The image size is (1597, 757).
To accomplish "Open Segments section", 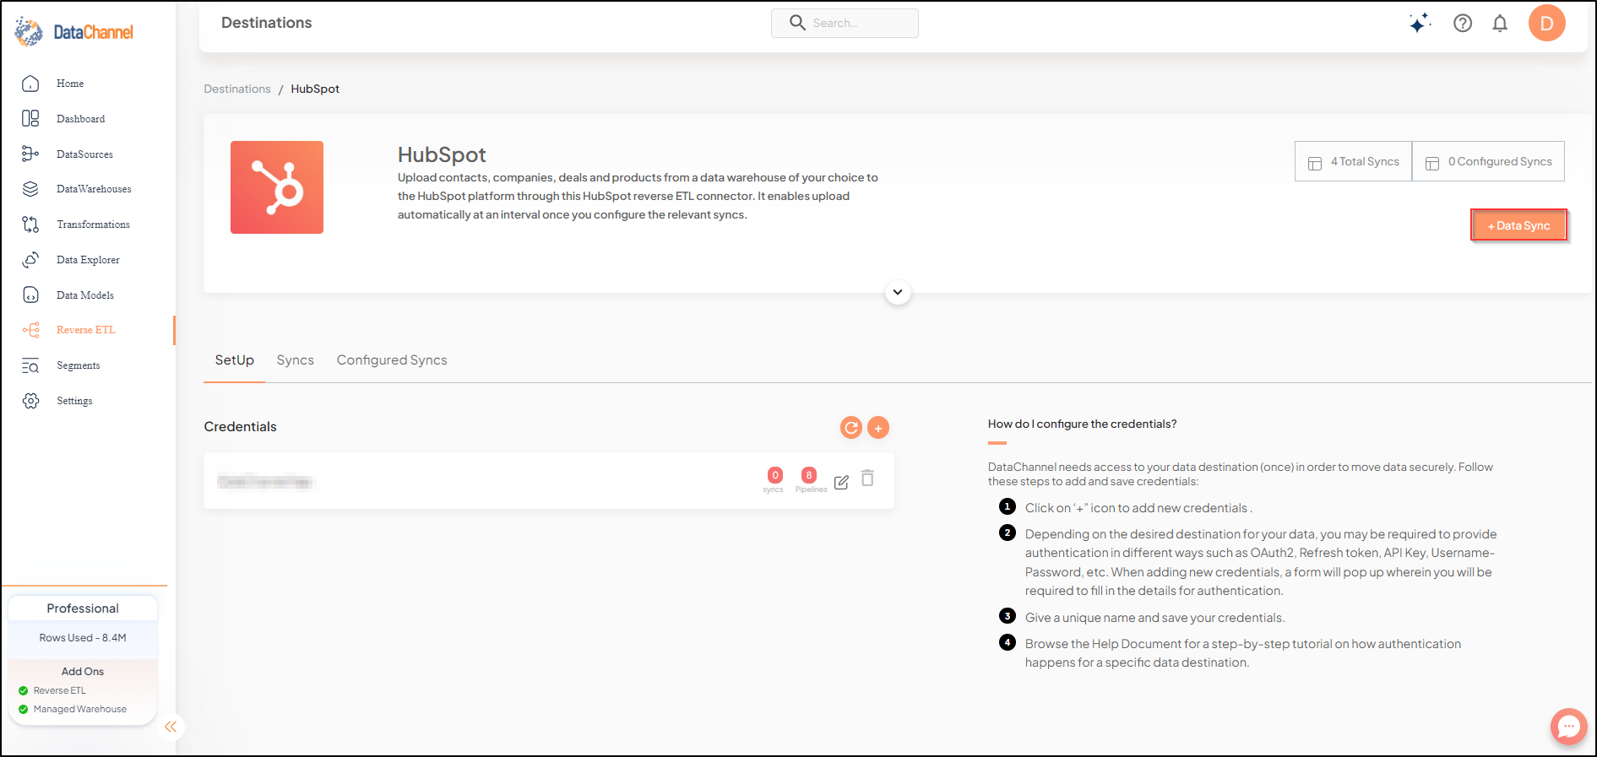I will (79, 365).
